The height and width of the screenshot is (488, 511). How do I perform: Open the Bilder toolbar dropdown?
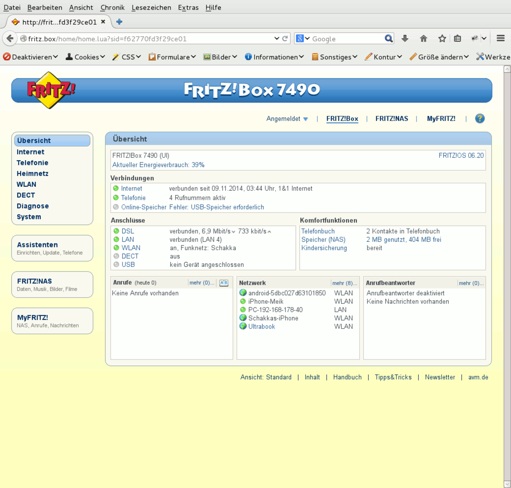[x=220, y=57]
